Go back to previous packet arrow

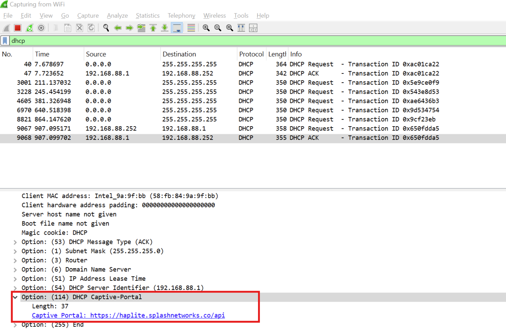tap(118, 28)
